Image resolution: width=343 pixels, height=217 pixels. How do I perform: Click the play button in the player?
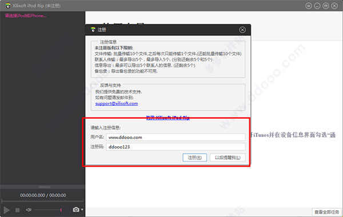[x=6, y=210]
